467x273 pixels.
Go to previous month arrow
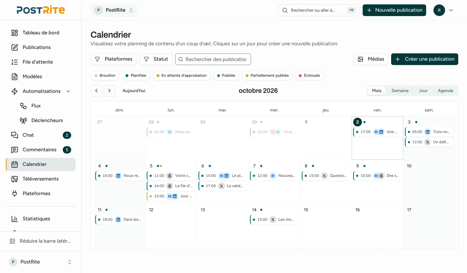[x=96, y=91]
